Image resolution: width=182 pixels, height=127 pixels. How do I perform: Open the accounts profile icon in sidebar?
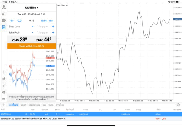point(4,7)
